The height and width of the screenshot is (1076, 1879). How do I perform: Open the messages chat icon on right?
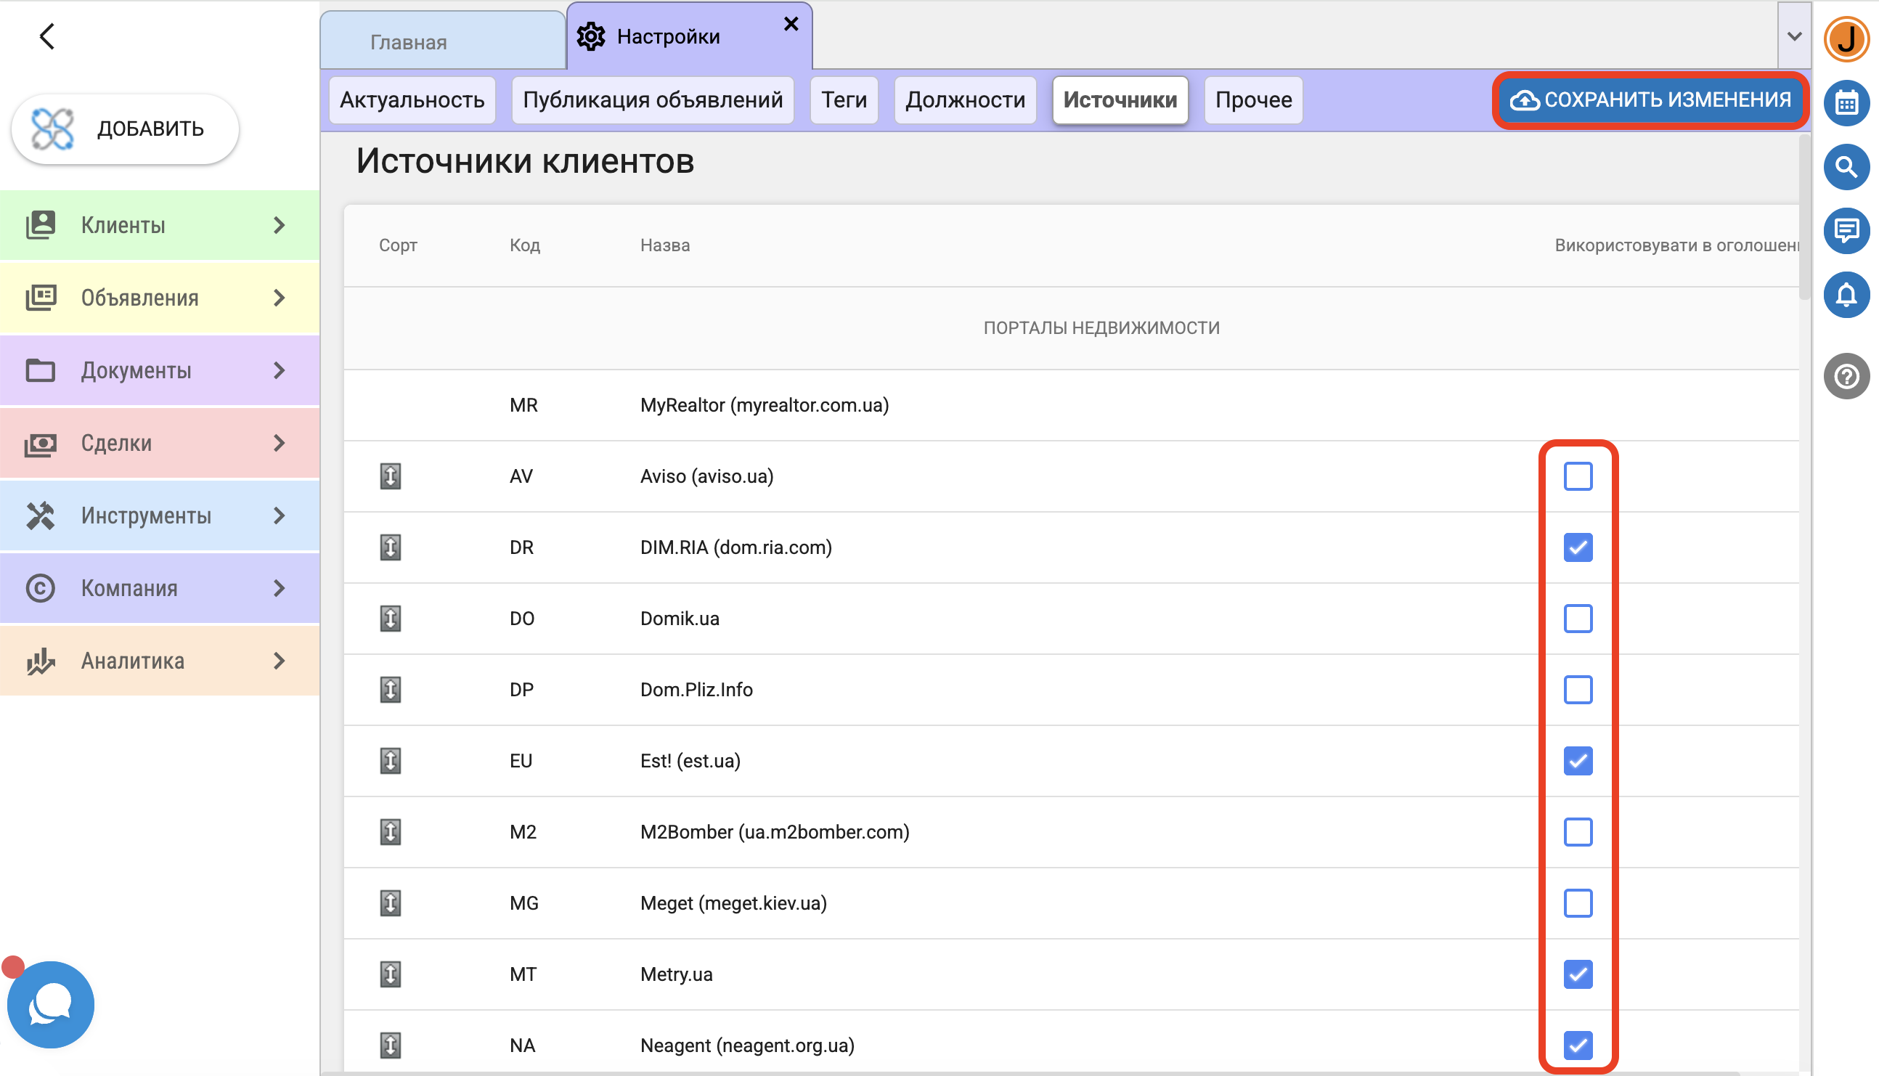click(x=1846, y=232)
